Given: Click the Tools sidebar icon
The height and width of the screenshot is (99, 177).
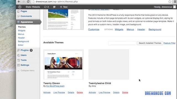Looking at the screenshot, I should 19,60.
